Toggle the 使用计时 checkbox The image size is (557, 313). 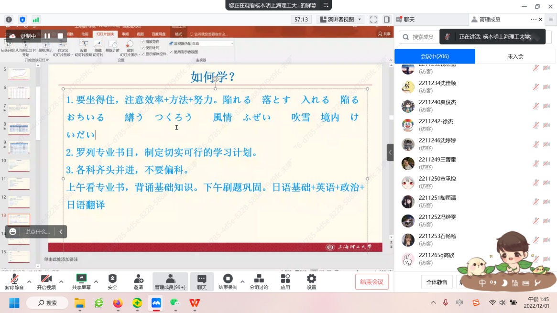(143, 48)
